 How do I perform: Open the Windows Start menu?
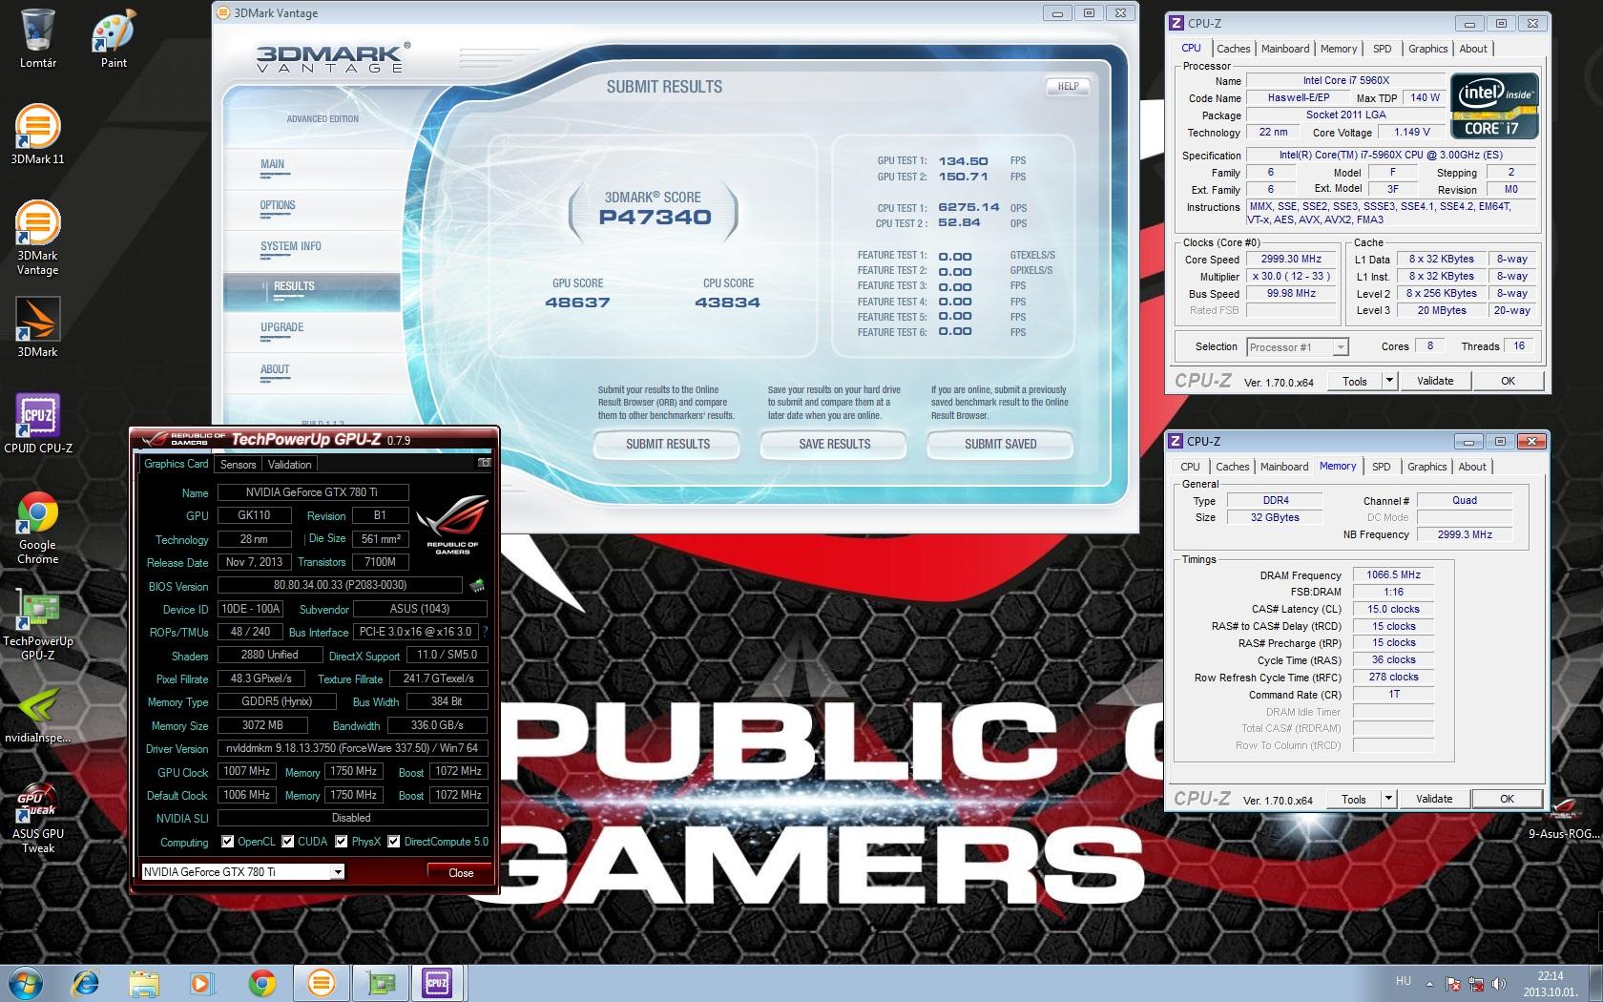point(27,982)
